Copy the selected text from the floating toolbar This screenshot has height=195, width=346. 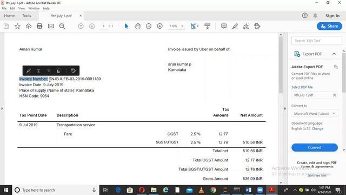(x=59, y=71)
